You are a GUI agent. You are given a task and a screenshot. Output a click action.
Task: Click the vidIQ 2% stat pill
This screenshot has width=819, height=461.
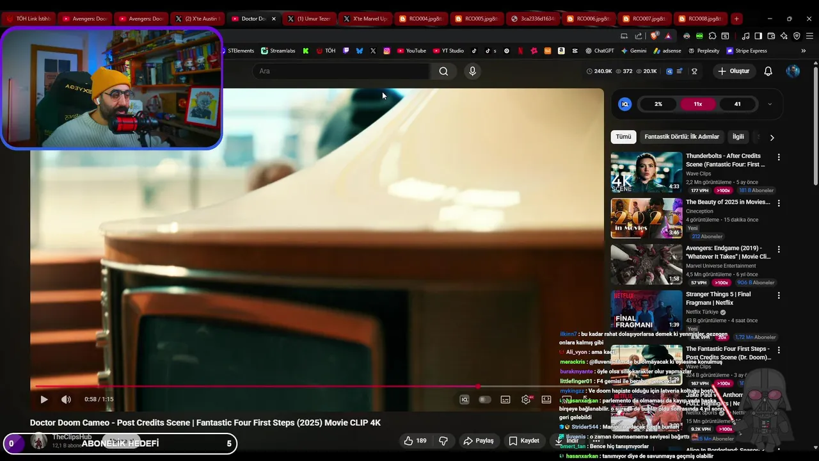[658, 104]
